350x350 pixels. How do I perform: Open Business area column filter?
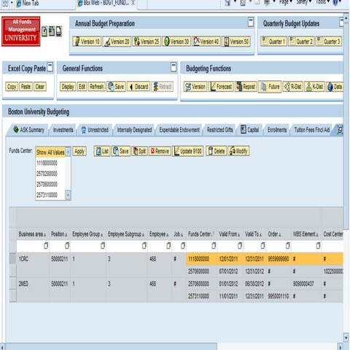tap(45, 246)
